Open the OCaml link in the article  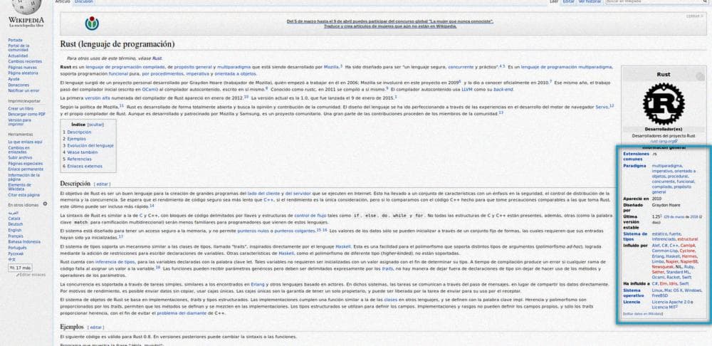click(x=150, y=90)
